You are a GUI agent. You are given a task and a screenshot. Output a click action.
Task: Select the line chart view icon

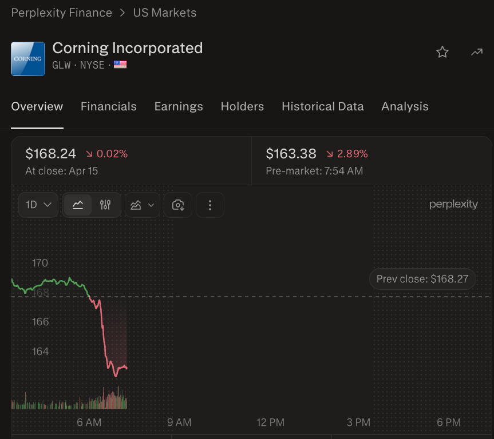[x=78, y=205]
